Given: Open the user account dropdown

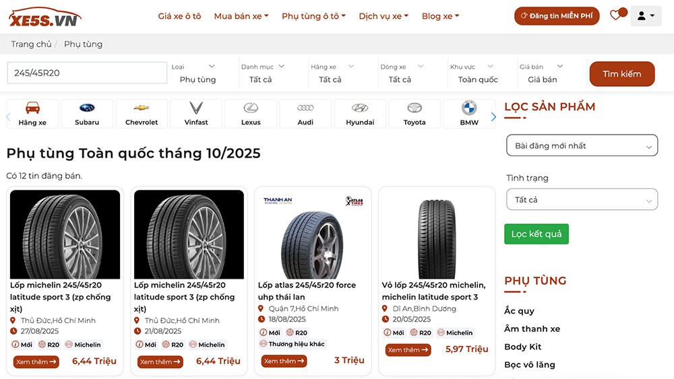Looking at the screenshot, I should point(646,15).
